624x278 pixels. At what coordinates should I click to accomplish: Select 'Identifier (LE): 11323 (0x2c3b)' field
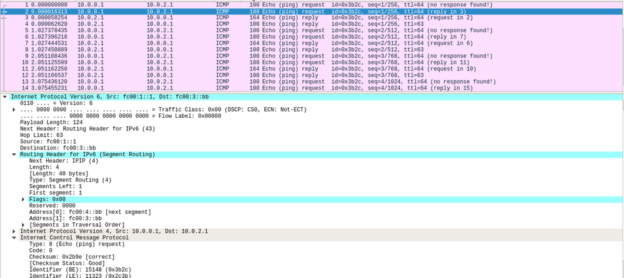tap(80, 276)
